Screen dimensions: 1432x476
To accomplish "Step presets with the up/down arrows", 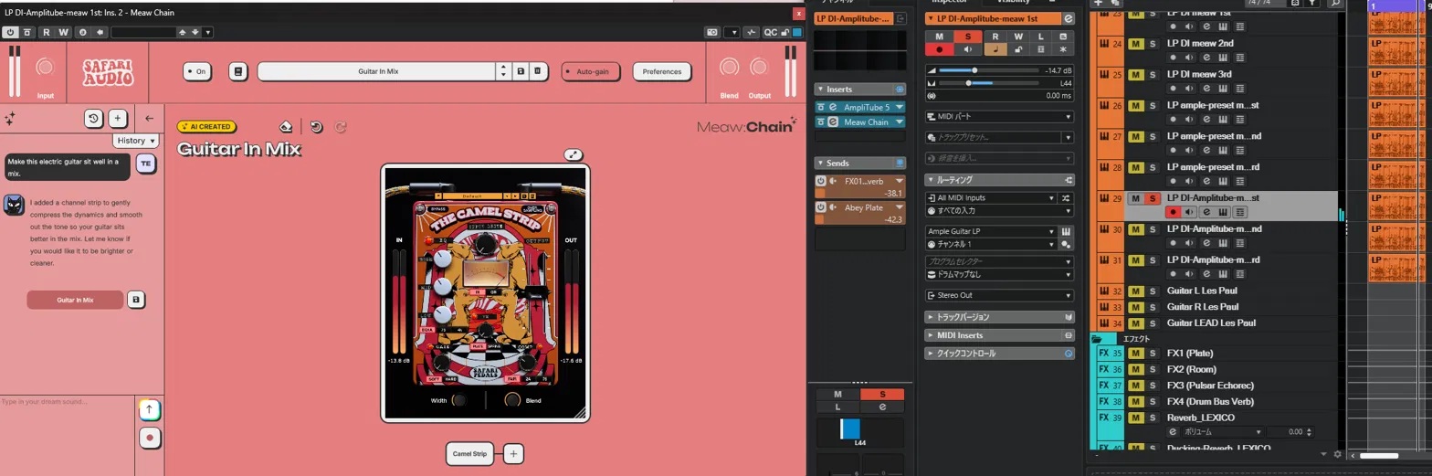I will click(x=503, y=71).
